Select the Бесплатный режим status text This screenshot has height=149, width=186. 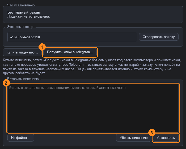(24, 12)
